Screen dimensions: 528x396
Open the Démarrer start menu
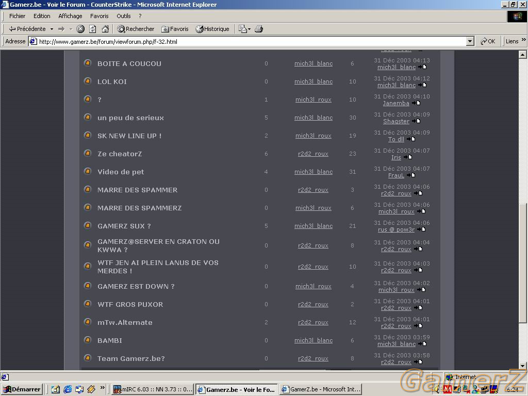point(22,390)
